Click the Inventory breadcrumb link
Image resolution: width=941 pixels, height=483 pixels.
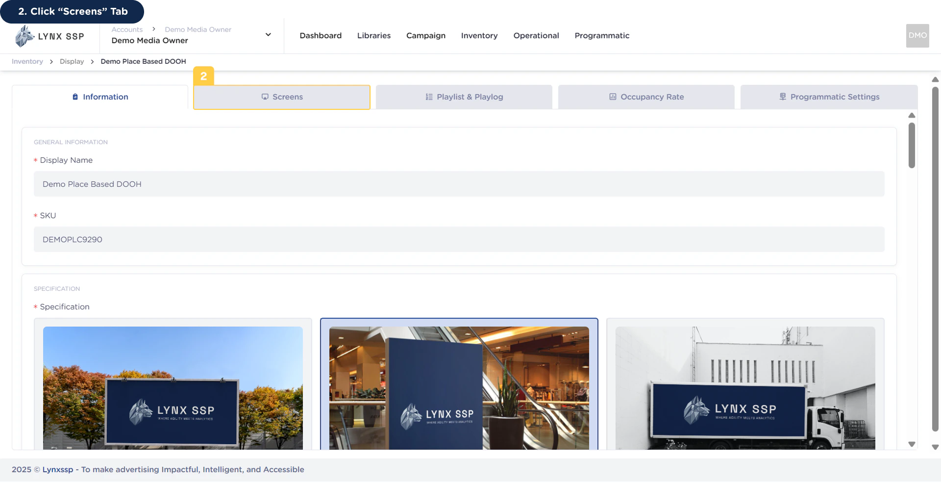coord(27,61)
